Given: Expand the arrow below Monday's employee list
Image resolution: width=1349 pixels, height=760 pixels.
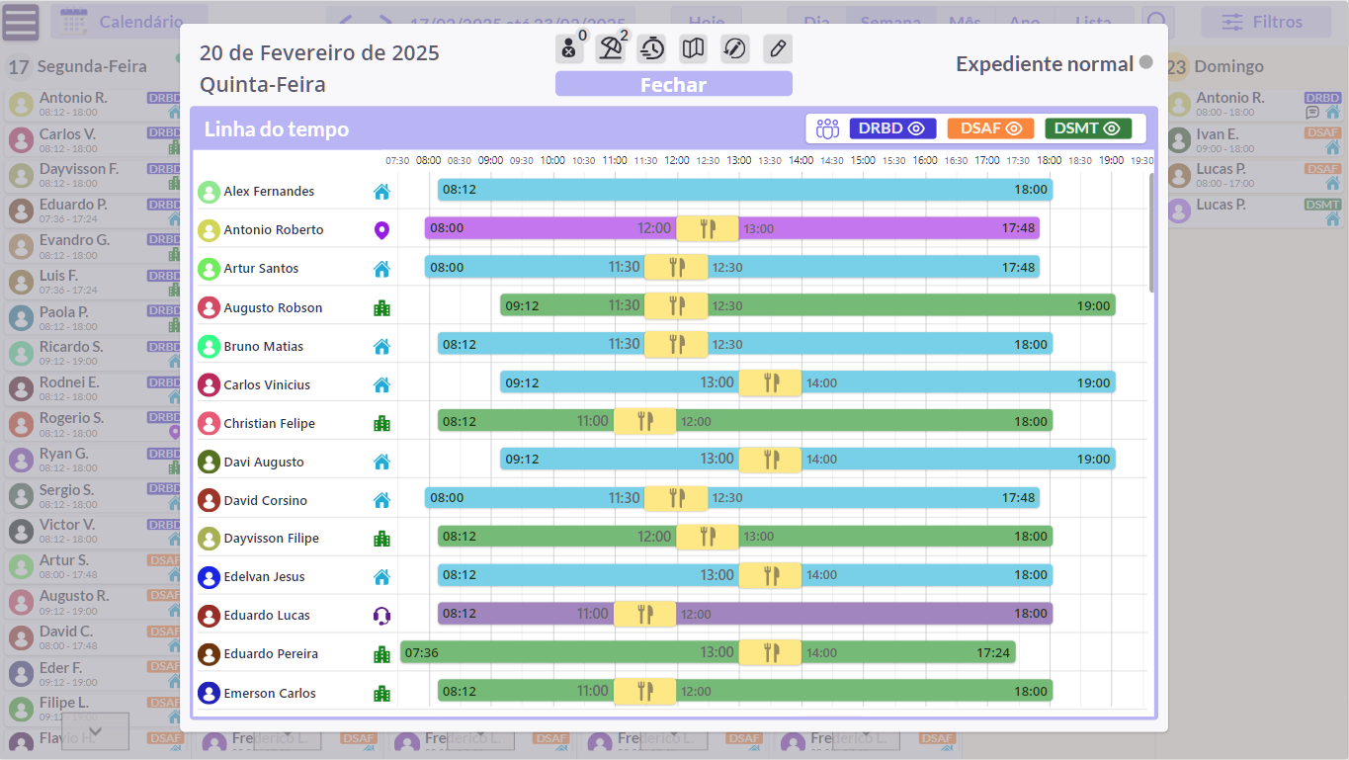Looking at the screenshot, I should [96, 731].
